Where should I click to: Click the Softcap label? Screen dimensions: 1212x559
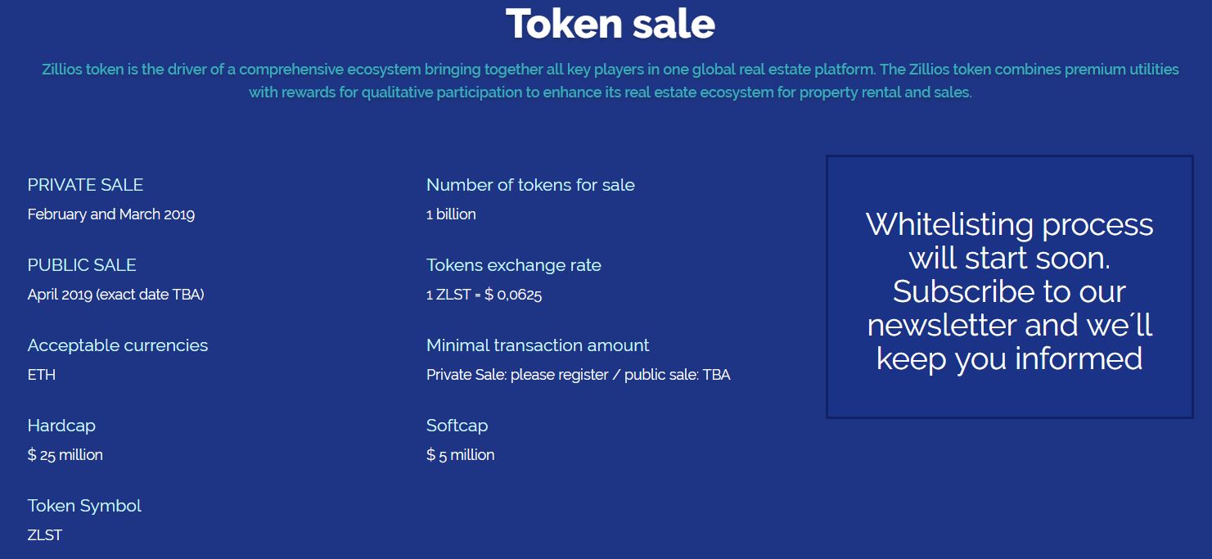pos(457,426)
